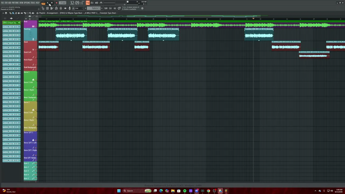Open the Piano Roll icon
345x194 pixels.
[x=52, y=8]
